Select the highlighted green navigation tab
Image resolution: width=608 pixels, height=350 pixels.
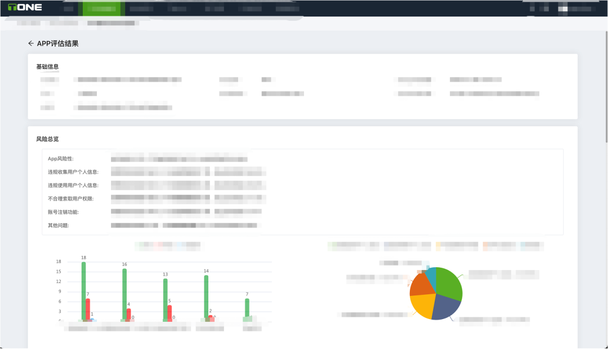[x=101, y=8]
